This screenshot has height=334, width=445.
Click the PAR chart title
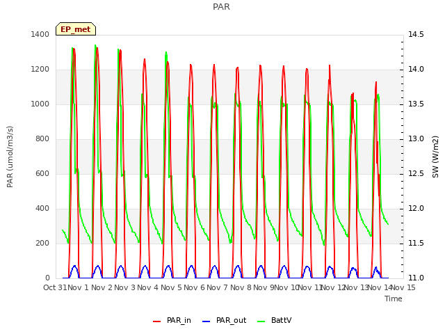point(221,6)
